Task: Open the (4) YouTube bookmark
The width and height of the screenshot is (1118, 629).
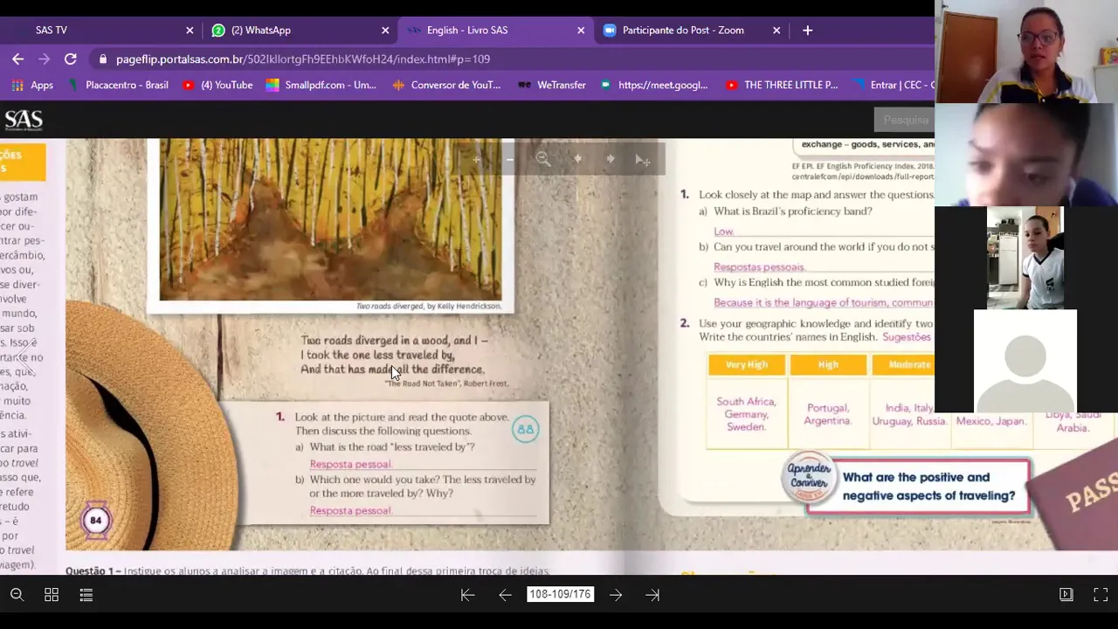Action: pyautogui.click(x=217, y=85)
